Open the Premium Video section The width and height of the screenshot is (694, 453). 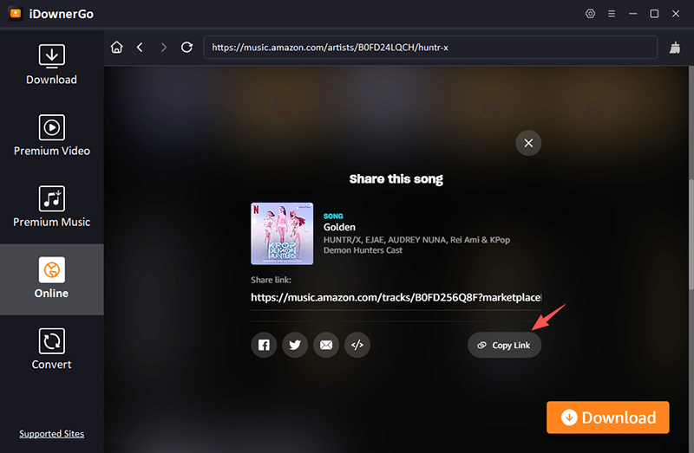(51, 136)
